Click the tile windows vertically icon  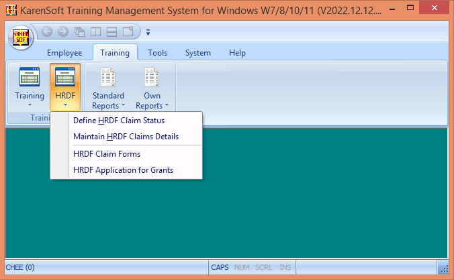[x=95, y=31]
